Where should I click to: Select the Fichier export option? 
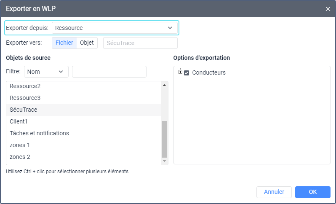tap(64, 43)
